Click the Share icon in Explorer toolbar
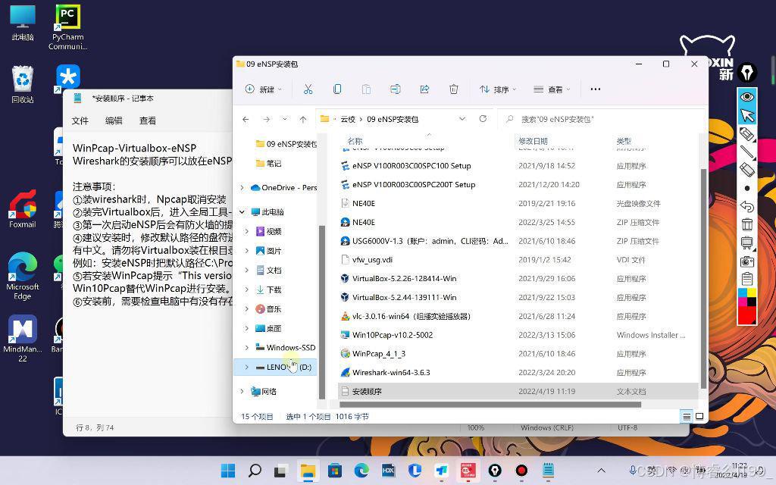Viewport: 776px width, 485px height. coord(424,89)
